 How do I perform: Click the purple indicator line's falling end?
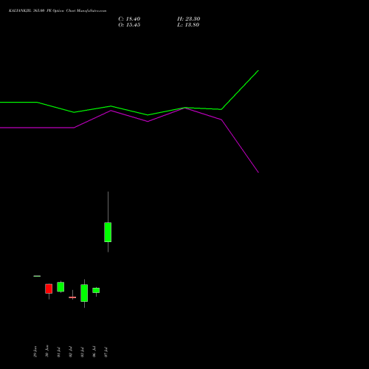point(258,172)
